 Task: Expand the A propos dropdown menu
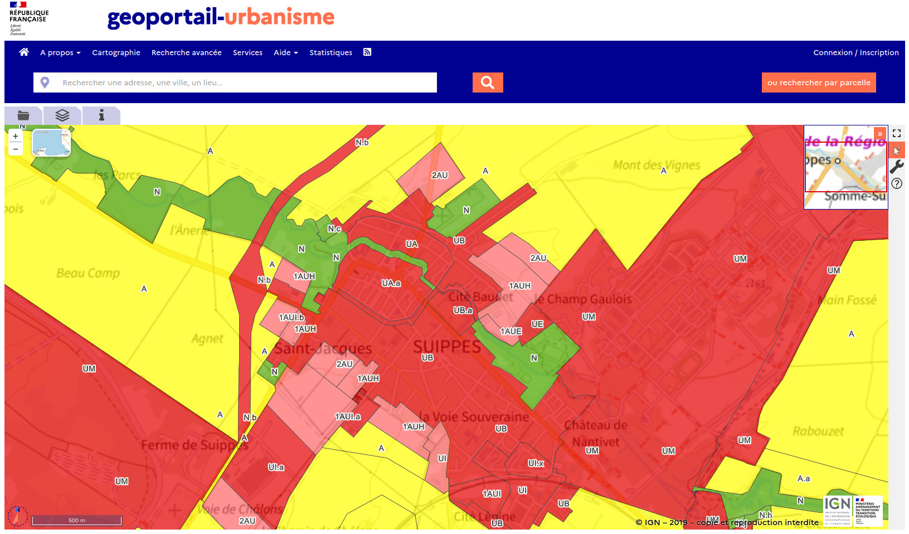(x=60, y=52)
